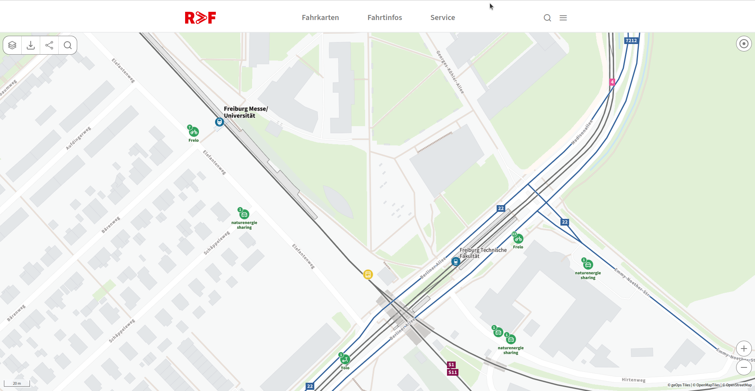755x391 pixels.
Task: Open the Service menu
Action: (442, 18)
